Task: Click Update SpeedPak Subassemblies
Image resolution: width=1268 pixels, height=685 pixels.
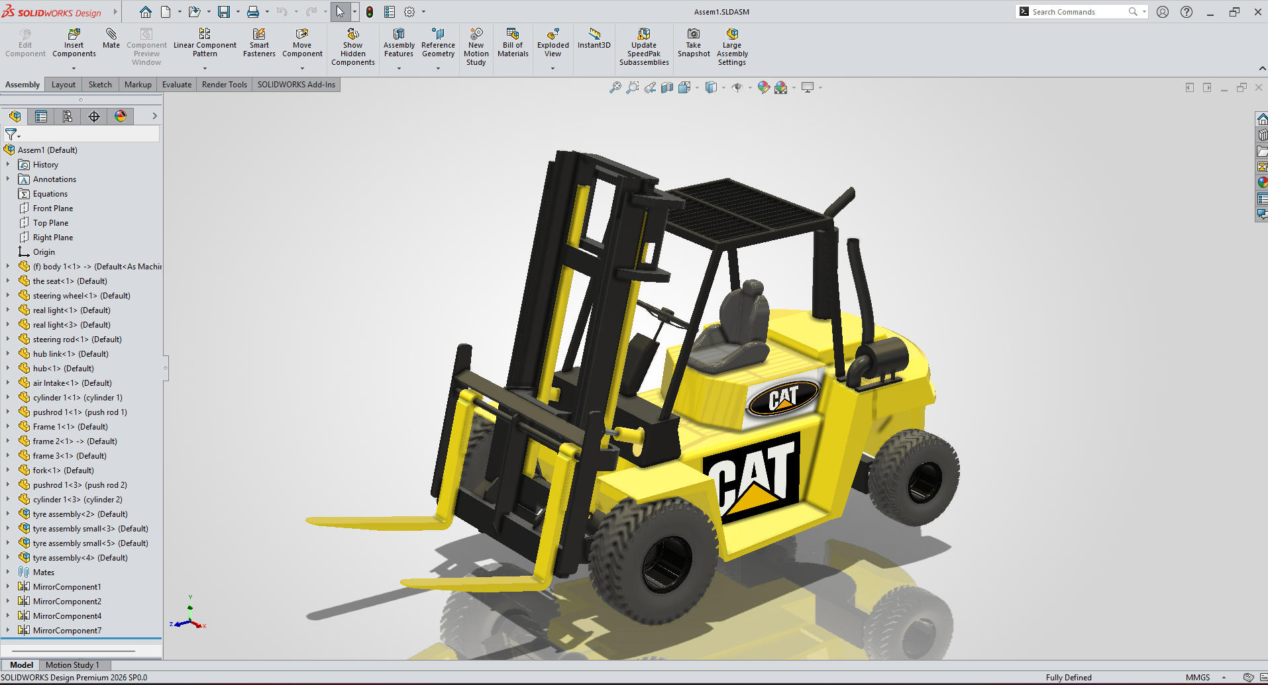Action: [x=644, y=47]
